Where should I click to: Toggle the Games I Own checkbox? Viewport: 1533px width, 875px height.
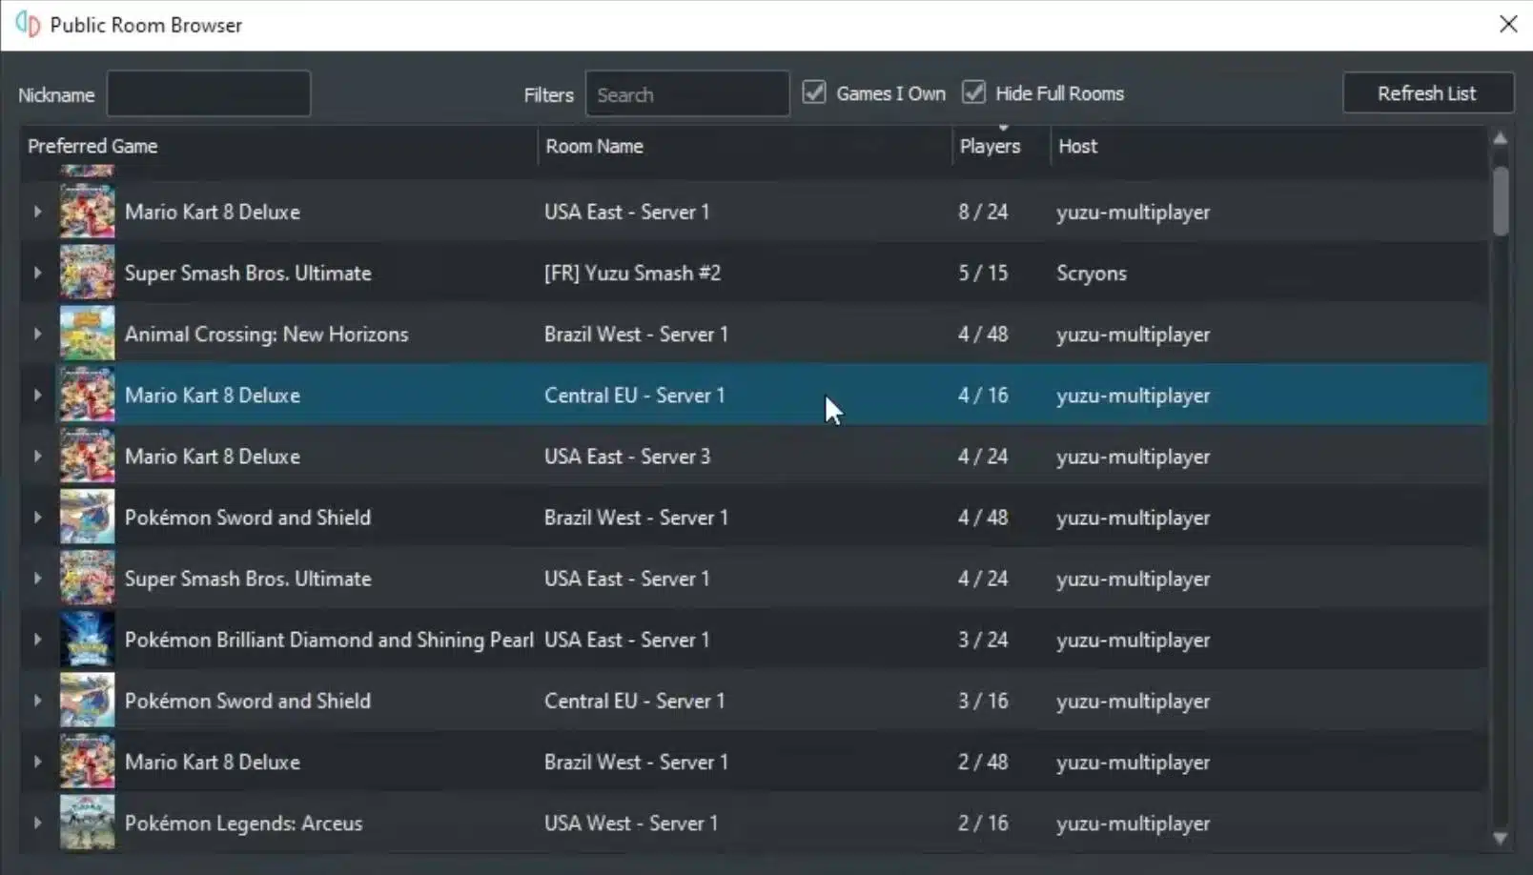(x=813, y=92)
